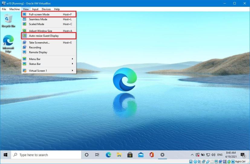The width and height of the screenshot is (250, 164).
Task: Open Microsoft Store from the taskbar
Action: click(x=130, y=155)
